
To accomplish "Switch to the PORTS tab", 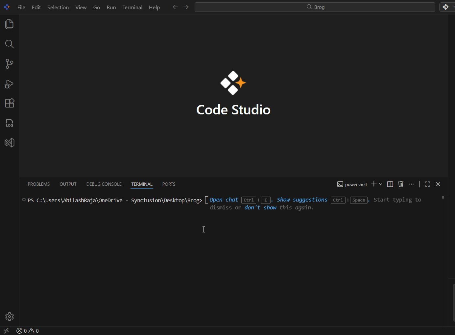I will click(x=169, y=184).
